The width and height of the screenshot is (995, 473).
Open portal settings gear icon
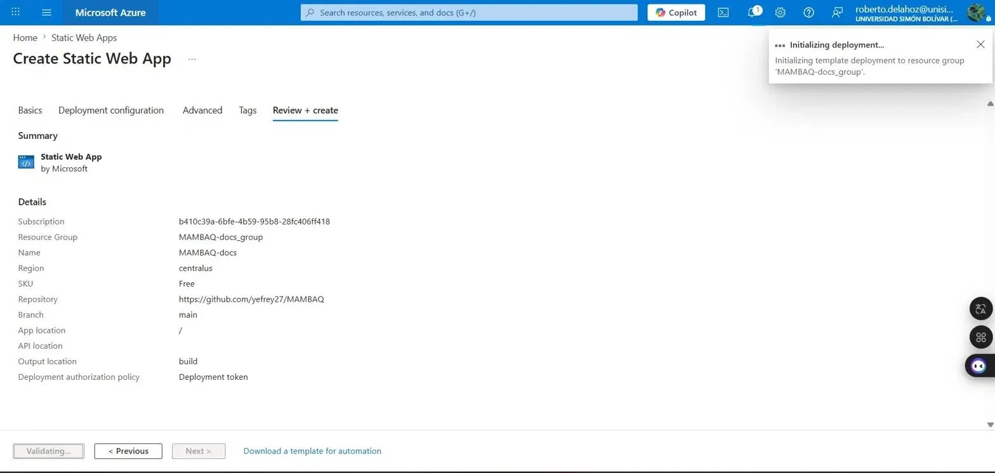pyautogui.click(x=781, y=12)
